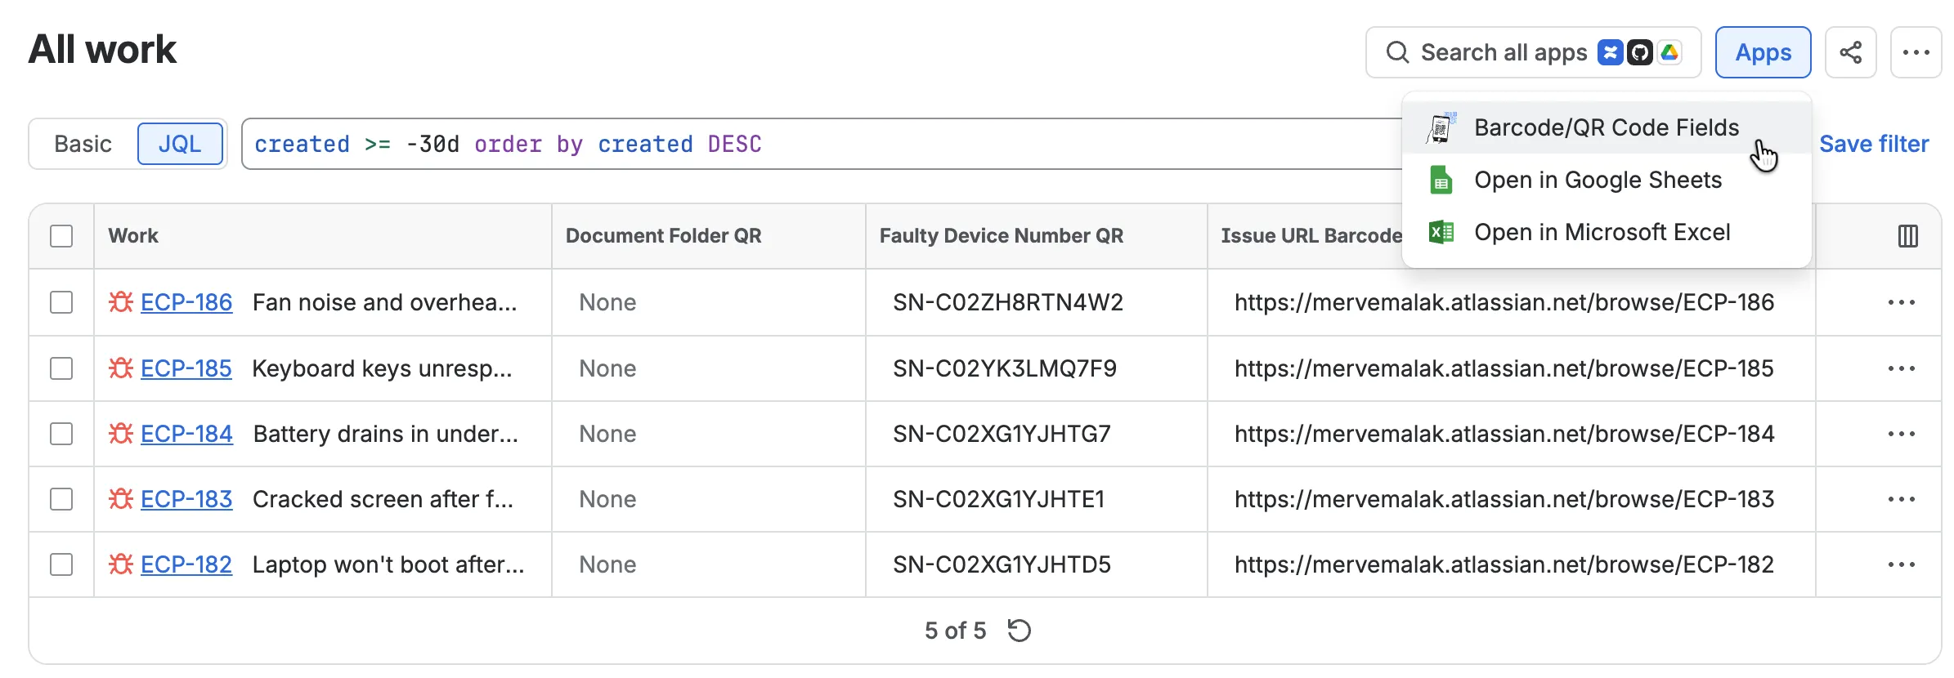1954x678 pixels.
Task: Select Barcode/QR Code Fields menu item
Action: pyautogui.click(x=1607, y=127)
